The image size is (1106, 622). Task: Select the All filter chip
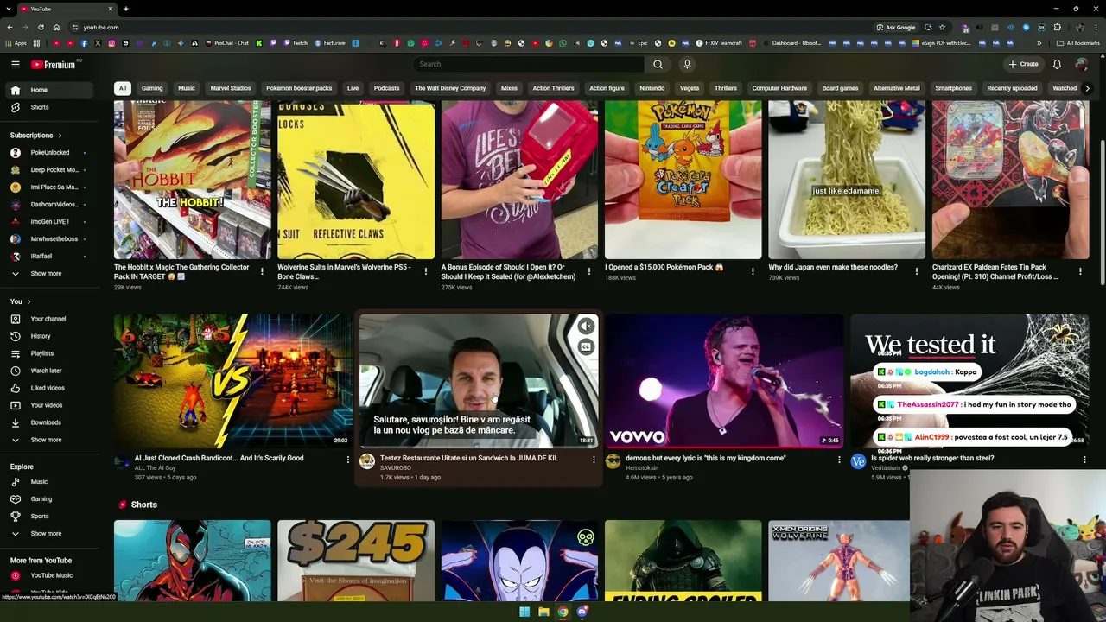pos(123,88)
